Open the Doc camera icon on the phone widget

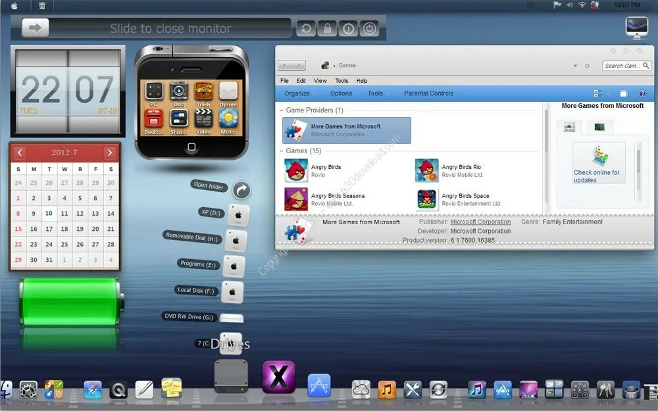pyautogui.click(x=179, y=91)
